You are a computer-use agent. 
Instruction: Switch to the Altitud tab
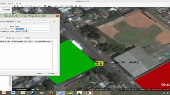[x=27, y=38]
